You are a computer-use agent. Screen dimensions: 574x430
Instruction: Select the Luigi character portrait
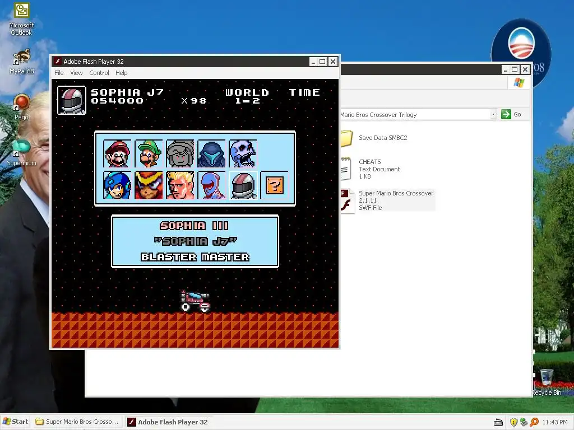point(149,153)
